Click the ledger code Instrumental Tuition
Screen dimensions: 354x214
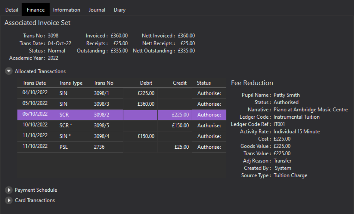(297, 117)
